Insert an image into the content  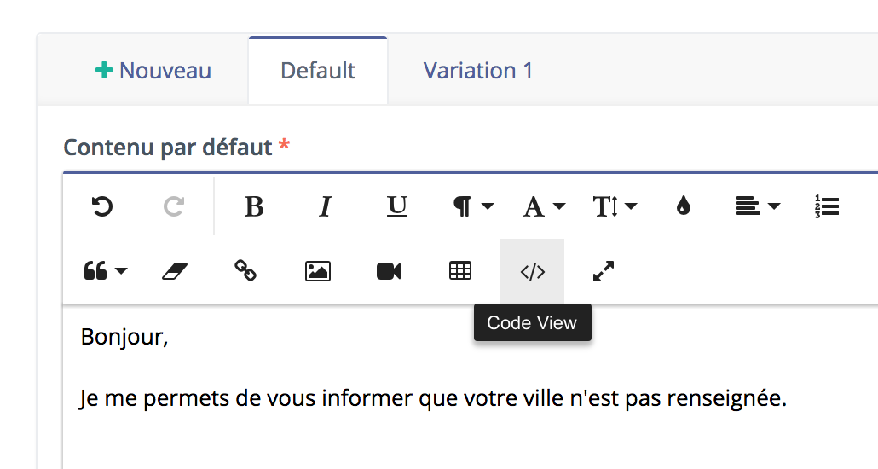point(317,272)
